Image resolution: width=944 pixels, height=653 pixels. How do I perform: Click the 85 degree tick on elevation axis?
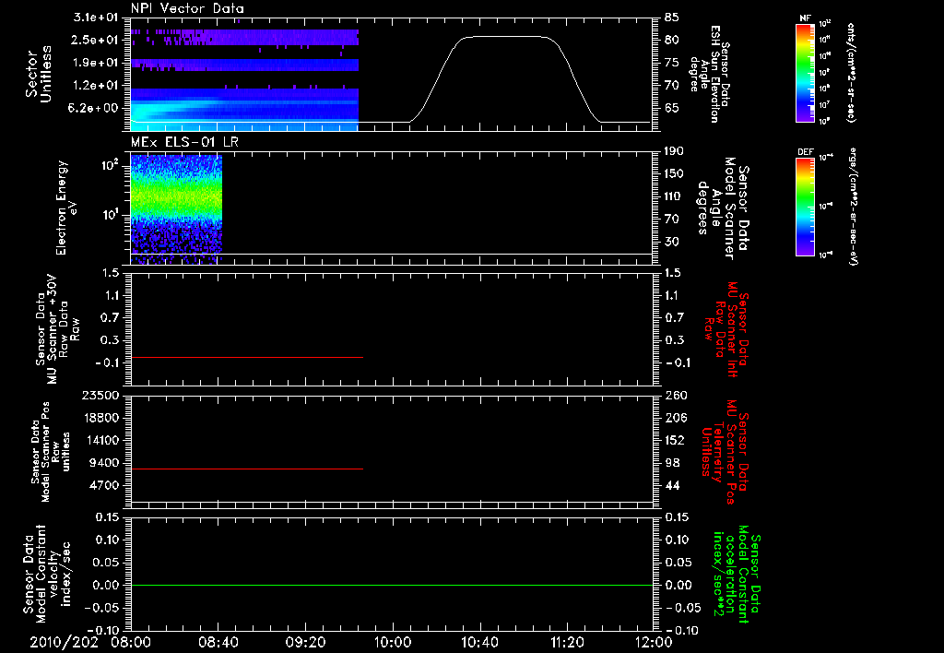(672, 17)
